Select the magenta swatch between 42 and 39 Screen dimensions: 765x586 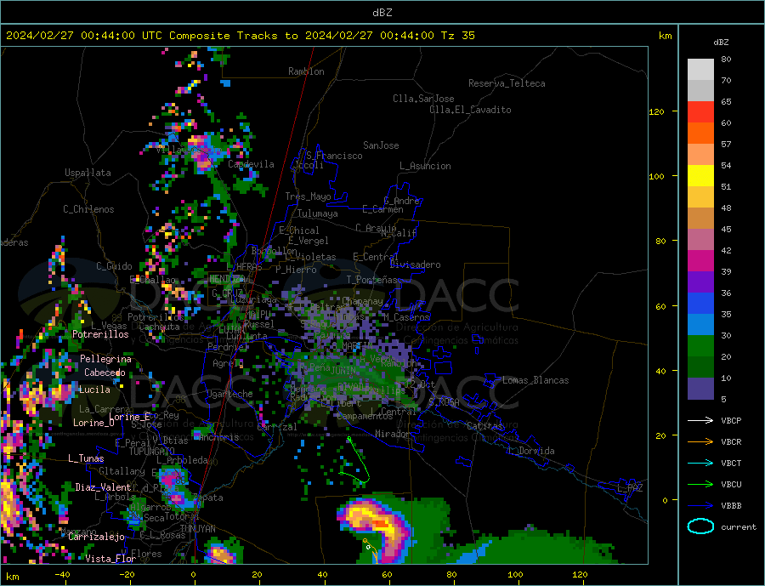click(700, 261)
